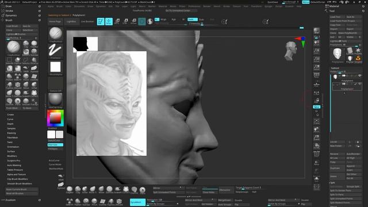Open the LightBox tab button
Viewport: 368px width, 207px height.
(x=71, y=22)
